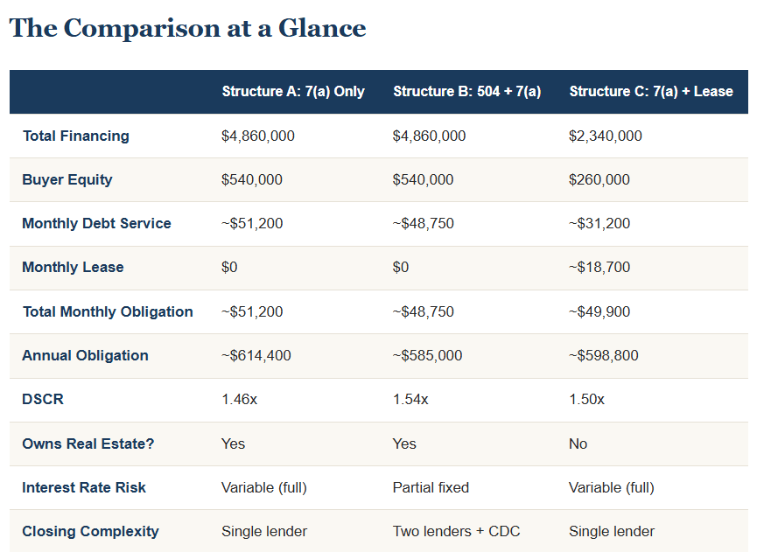Click the "Total Monthly Obligation" row label
Viewport: 764px width, 552px height.
point(108,311)
